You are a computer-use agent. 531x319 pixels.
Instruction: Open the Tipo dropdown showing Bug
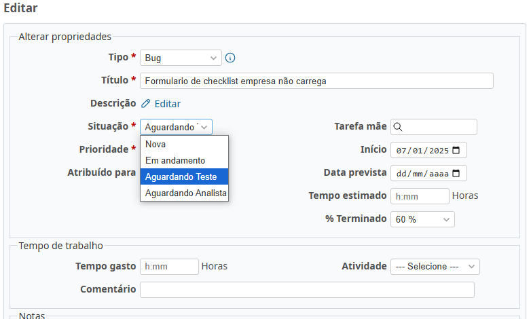(x=181, y=58)
